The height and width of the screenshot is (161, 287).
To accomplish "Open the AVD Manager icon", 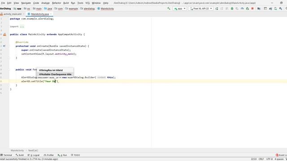I will coord(275,8).
